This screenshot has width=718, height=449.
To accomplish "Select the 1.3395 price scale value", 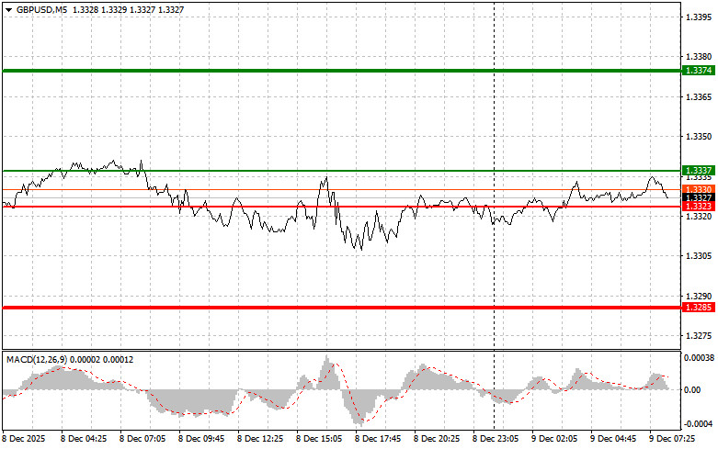I will [699, 17].
